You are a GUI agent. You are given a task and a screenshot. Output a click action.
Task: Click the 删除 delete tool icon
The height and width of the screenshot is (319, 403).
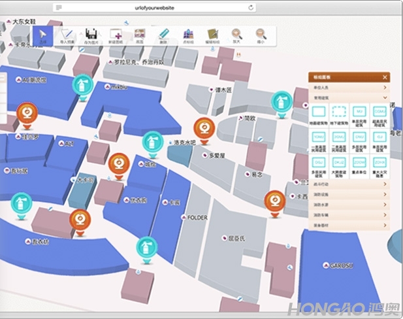[x=164, y=35]
